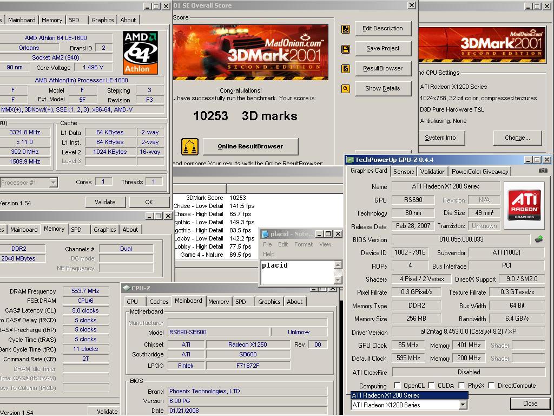Open the GPU-Z graphics card selection dropdown

click(x=463, y=405)
